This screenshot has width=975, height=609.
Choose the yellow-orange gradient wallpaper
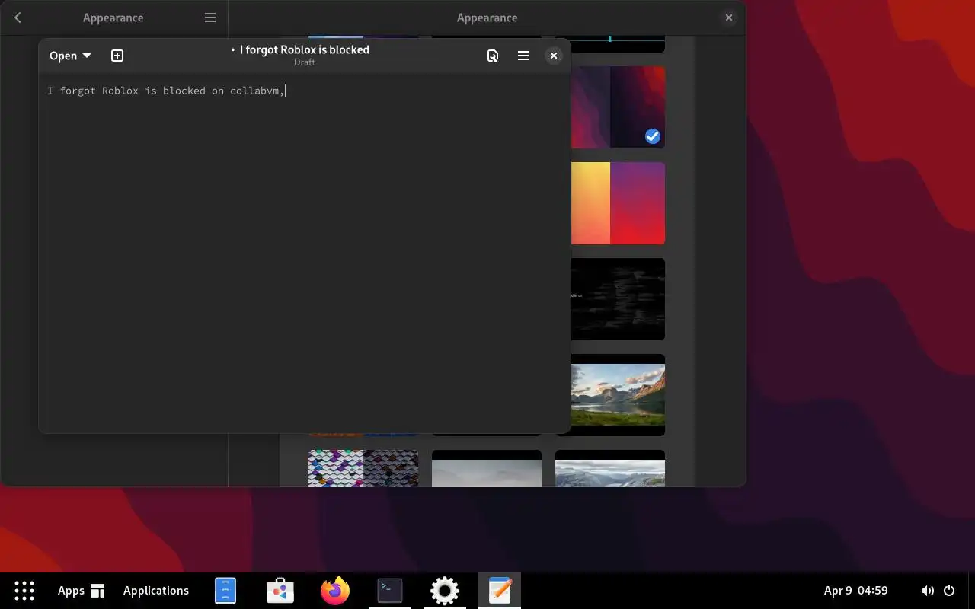(x=618, y=203)
